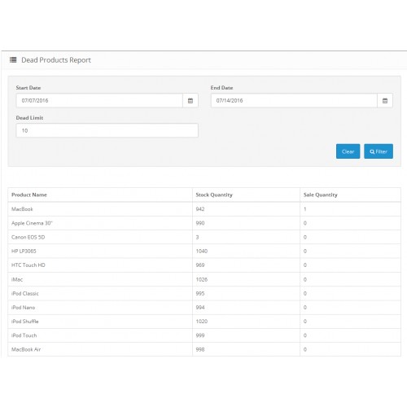This screenshot has width=407, height=407.
Task: Select the iPod Shuffle row
Action: click(x=204, y=322)
